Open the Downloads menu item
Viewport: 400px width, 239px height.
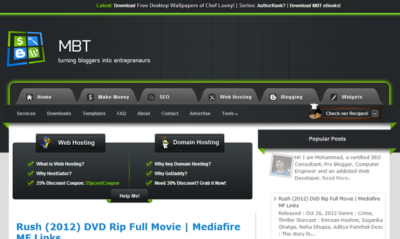[x=59, y=113]
